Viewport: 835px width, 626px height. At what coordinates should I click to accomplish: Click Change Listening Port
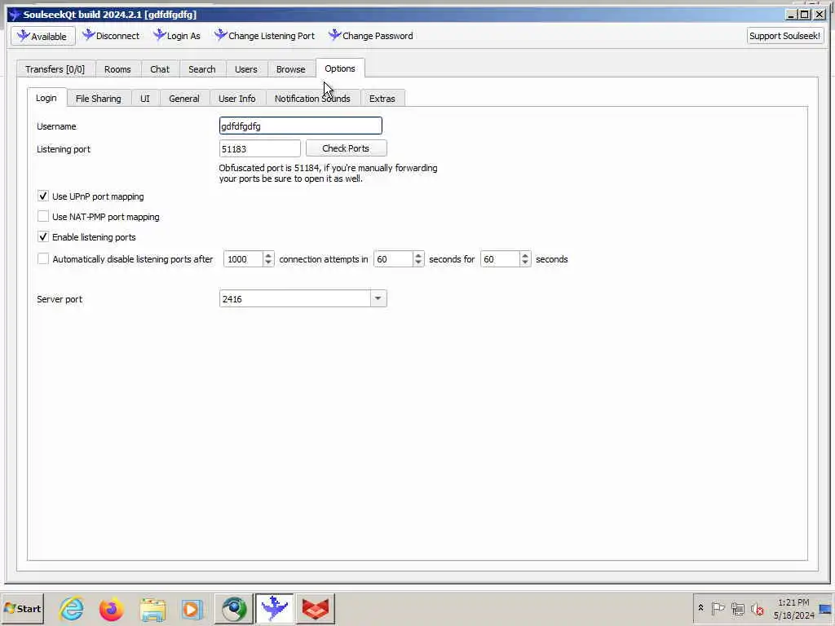click(x=265, y=36)
